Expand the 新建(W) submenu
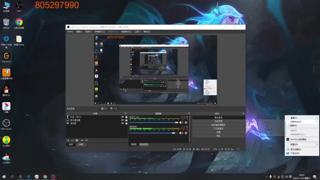The image size is (320, 180). tap(302, 144)
